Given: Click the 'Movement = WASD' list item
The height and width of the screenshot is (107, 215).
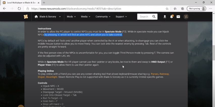Looking at the screenshot, I should point(53,89).
